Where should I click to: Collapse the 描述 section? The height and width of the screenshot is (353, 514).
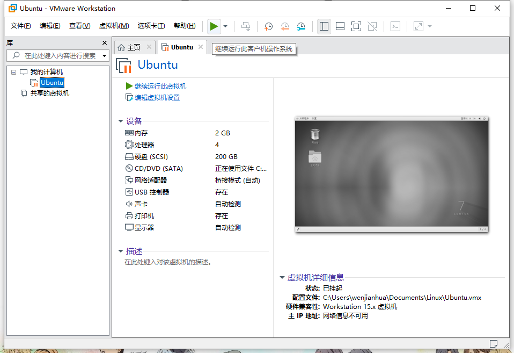click(120, 251)
